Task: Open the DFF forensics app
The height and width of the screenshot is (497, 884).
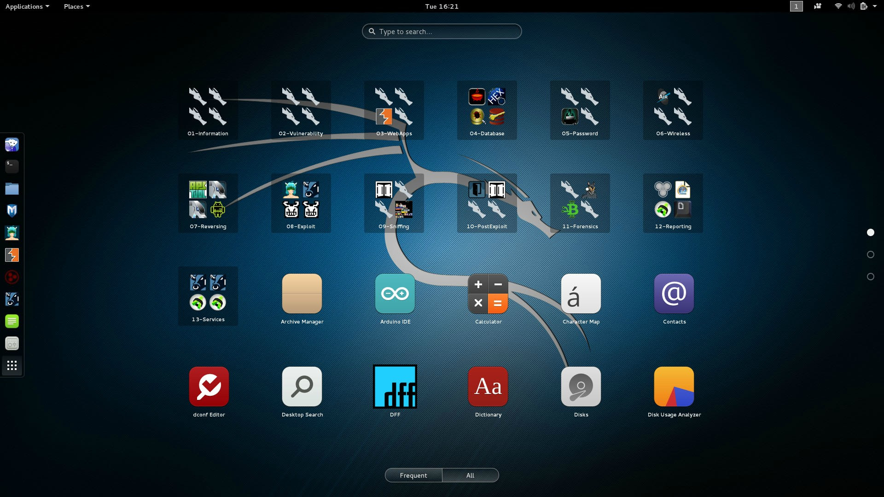Action: click(395, 387)
